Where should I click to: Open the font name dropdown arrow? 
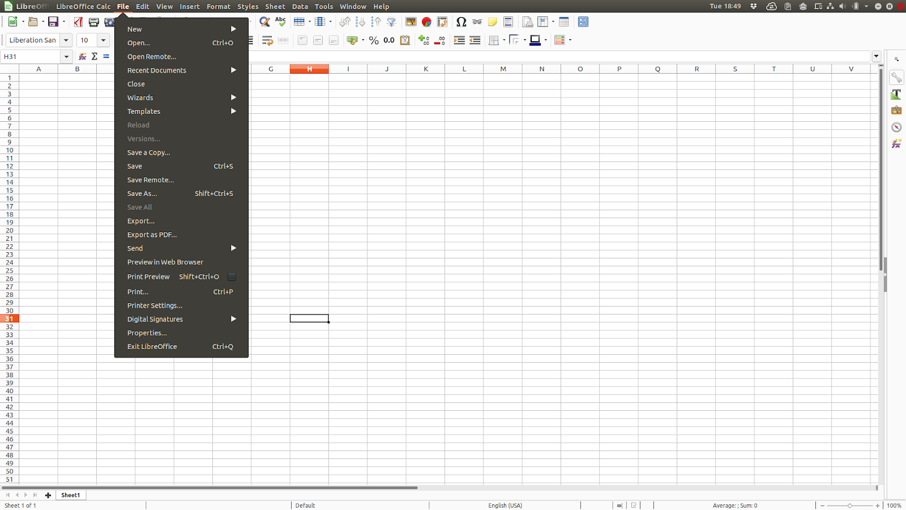point(66,40)
